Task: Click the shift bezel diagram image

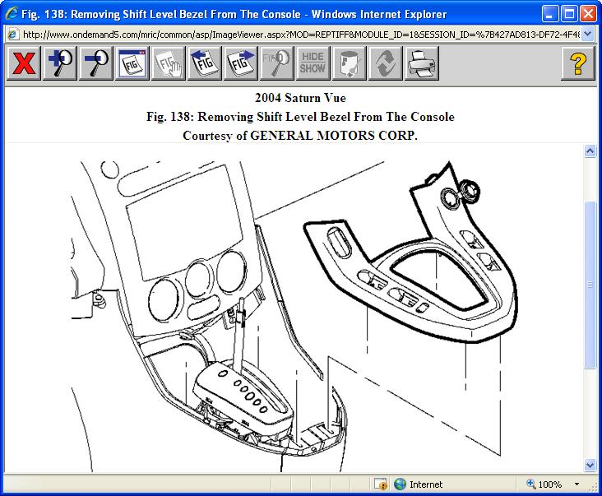Action: coord(294,316)
